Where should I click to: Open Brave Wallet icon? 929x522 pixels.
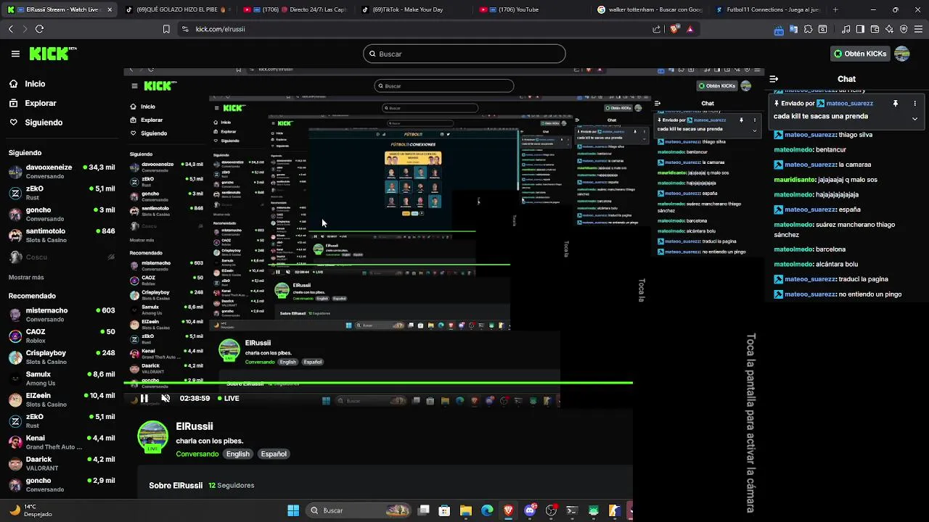tap(875, 29)
